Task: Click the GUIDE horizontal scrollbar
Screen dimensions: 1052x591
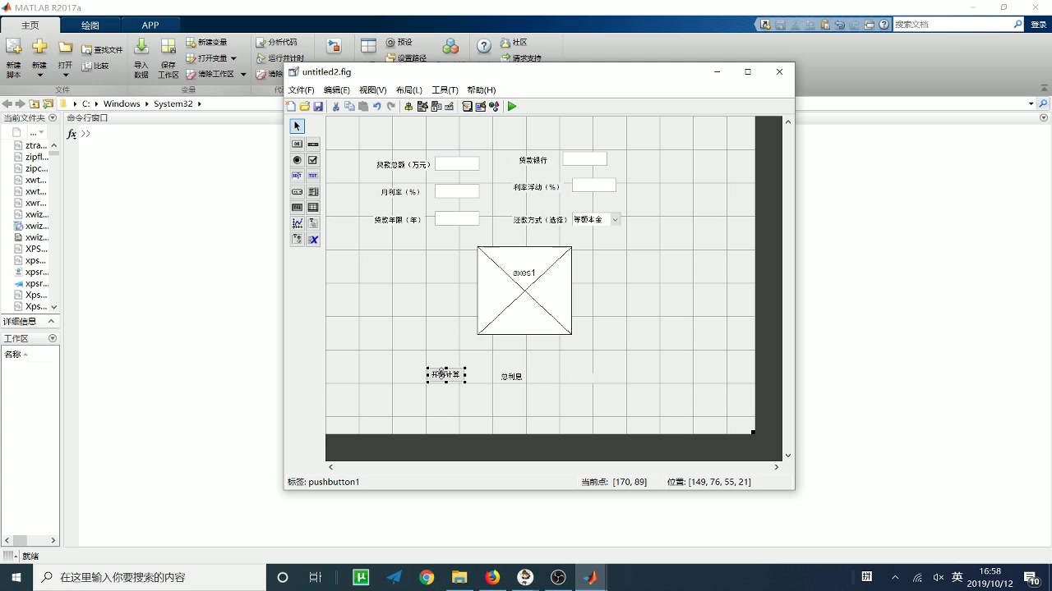Action: (x=553, y=467)
